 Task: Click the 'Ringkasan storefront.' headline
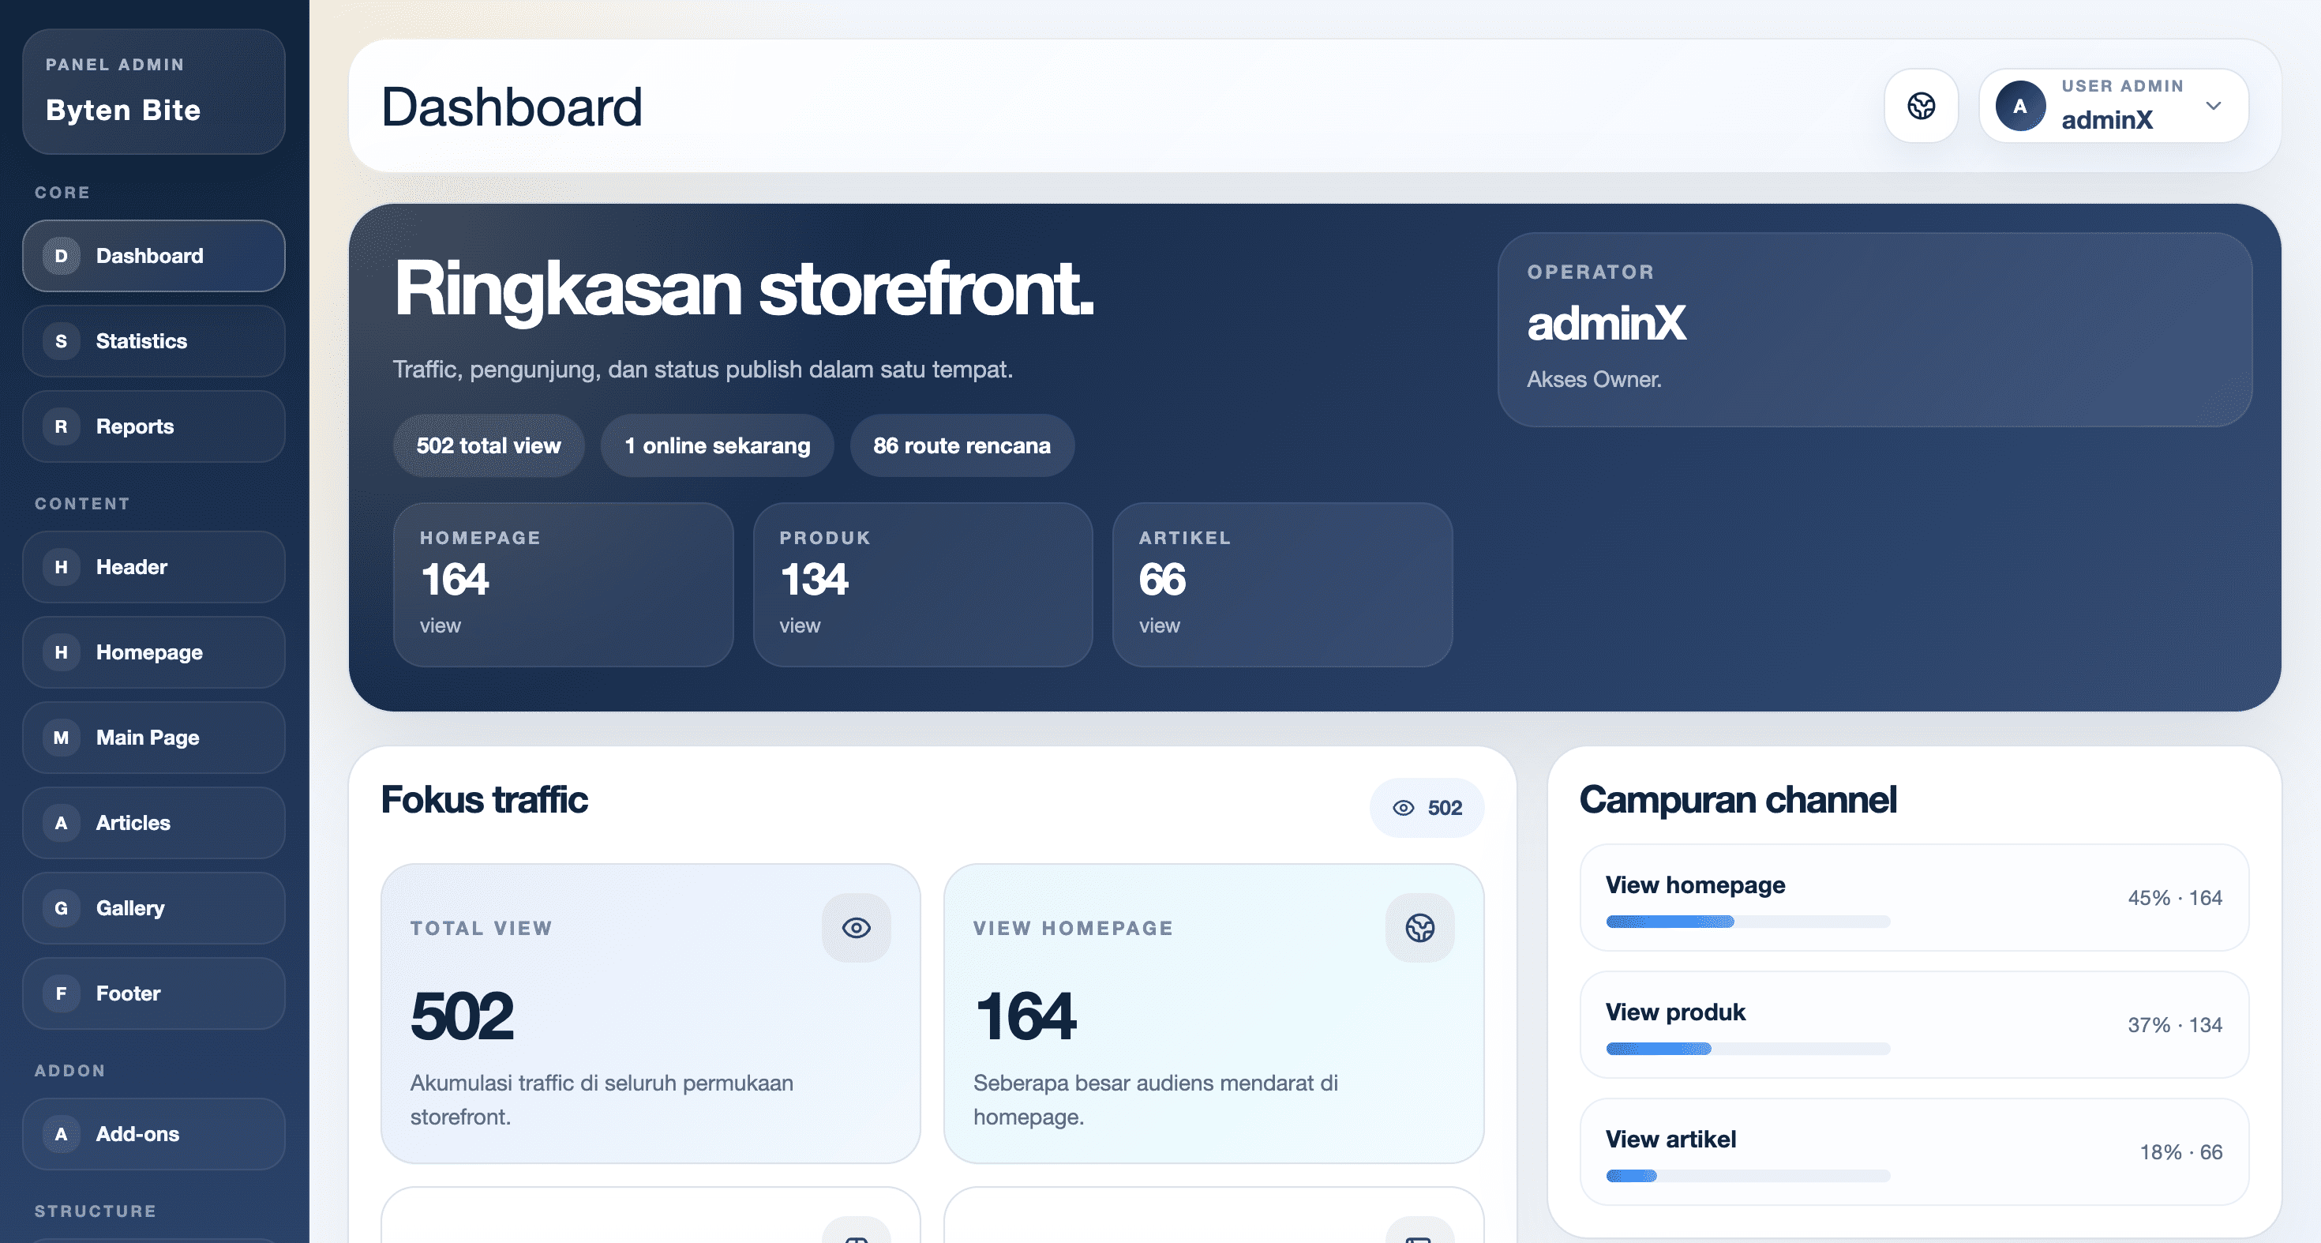pyautogui.click(x=744, y=289)
